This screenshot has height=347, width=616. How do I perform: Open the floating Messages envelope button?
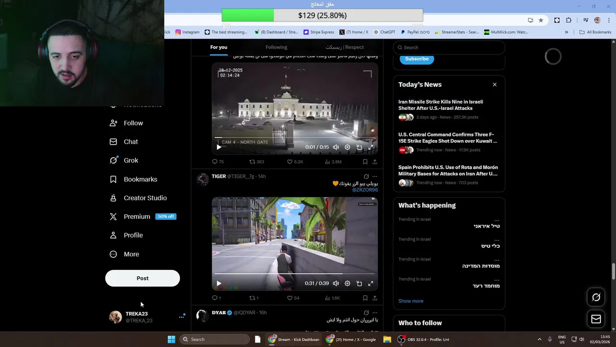[x=596, y=319]
